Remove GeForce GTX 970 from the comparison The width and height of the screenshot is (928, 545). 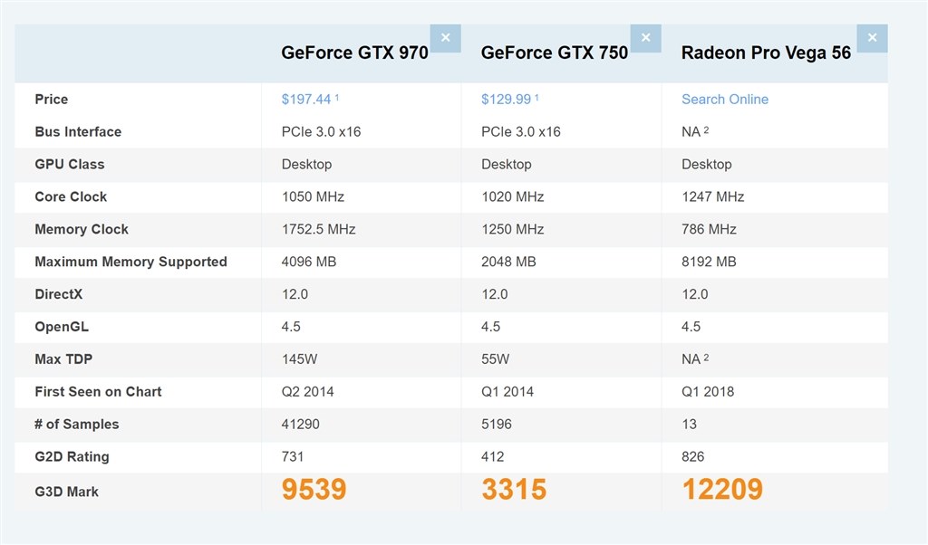tap(445, 38)
